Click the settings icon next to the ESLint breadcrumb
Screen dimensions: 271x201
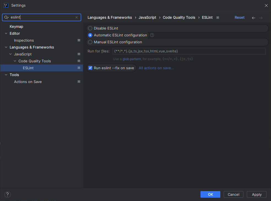[217, 17]
